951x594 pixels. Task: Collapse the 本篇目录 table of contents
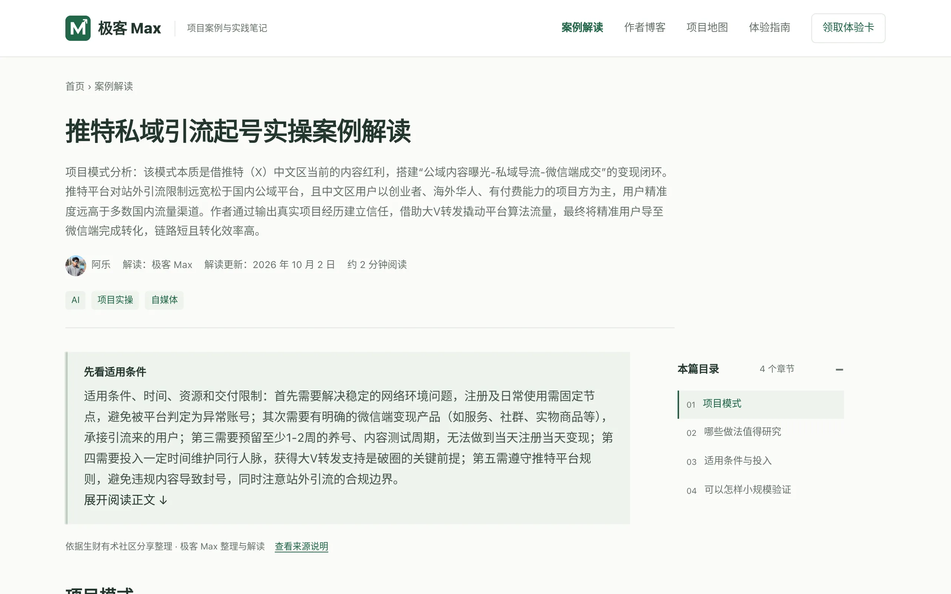click(x=840, y=369)
